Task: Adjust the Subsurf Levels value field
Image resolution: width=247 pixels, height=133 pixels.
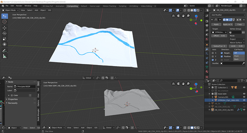Action: 219,46
